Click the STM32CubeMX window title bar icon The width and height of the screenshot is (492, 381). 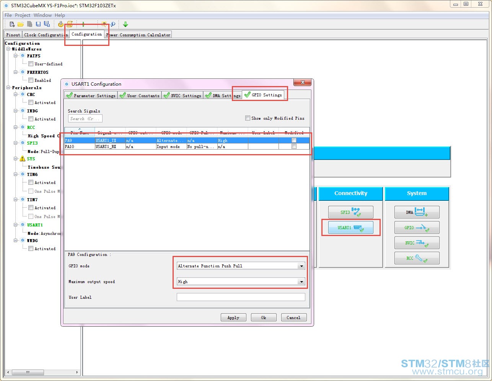(6, 5)
